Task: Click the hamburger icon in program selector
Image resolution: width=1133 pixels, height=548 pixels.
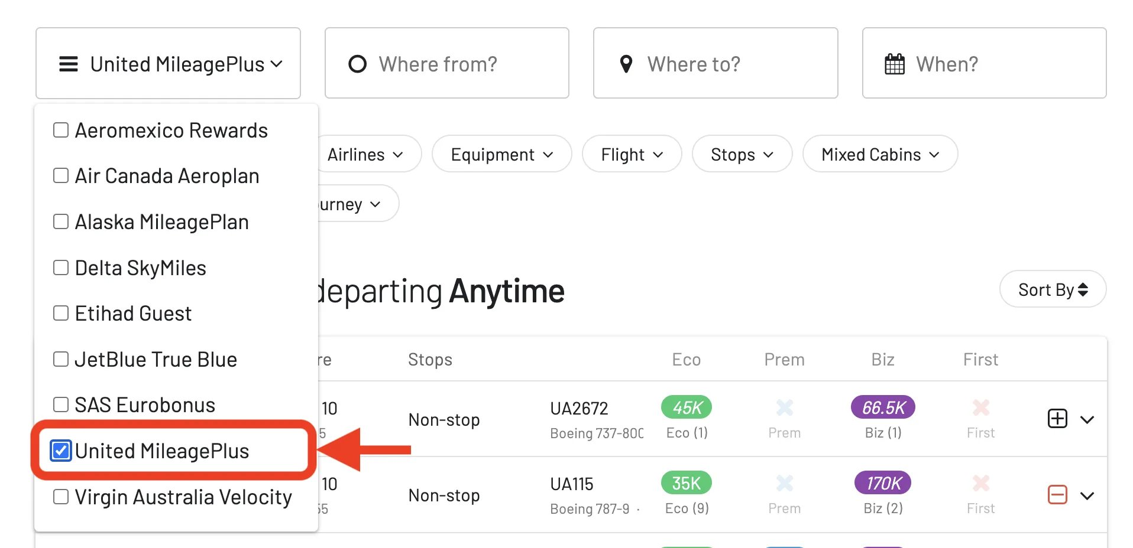Action: (x=69, y=64)
